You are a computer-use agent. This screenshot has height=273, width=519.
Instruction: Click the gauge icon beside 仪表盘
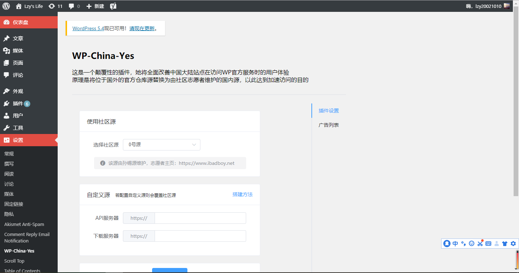coord(6,22)
